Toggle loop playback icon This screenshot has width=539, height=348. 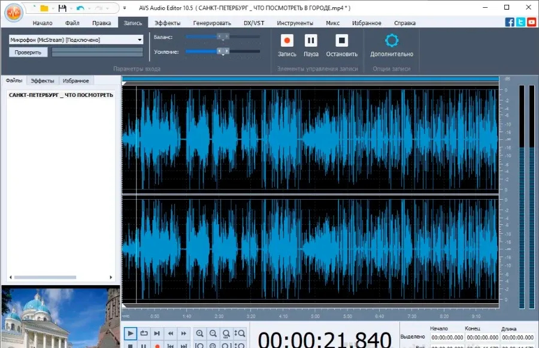coord(144,333)
